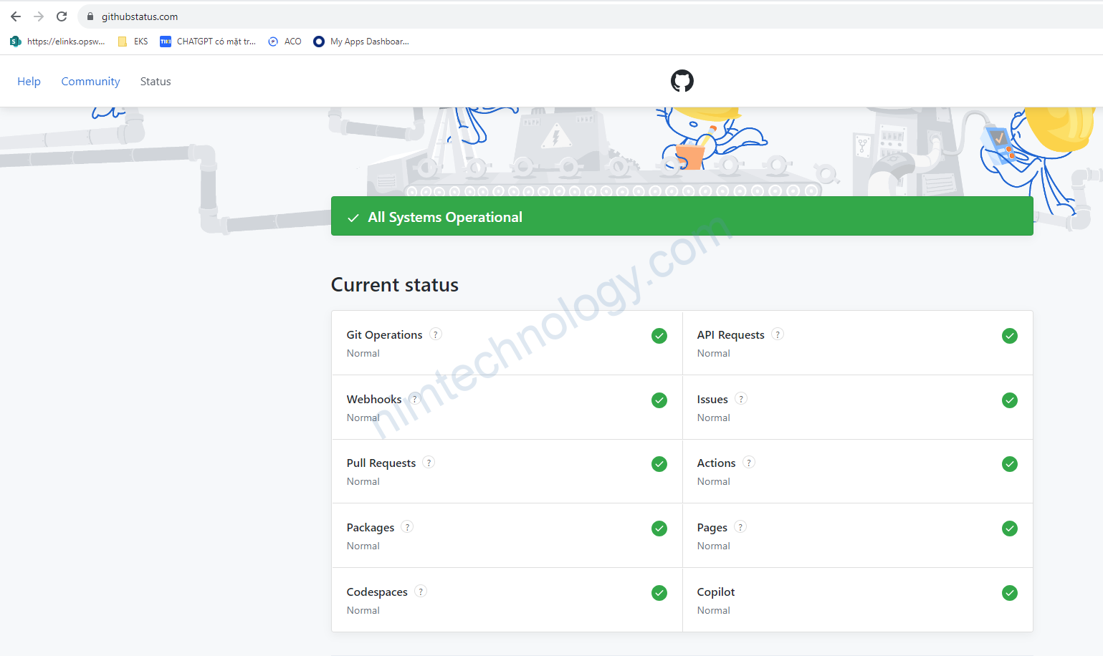Open the Help link in the navigation
This screenshot has height=656, width=1103.
29,82
